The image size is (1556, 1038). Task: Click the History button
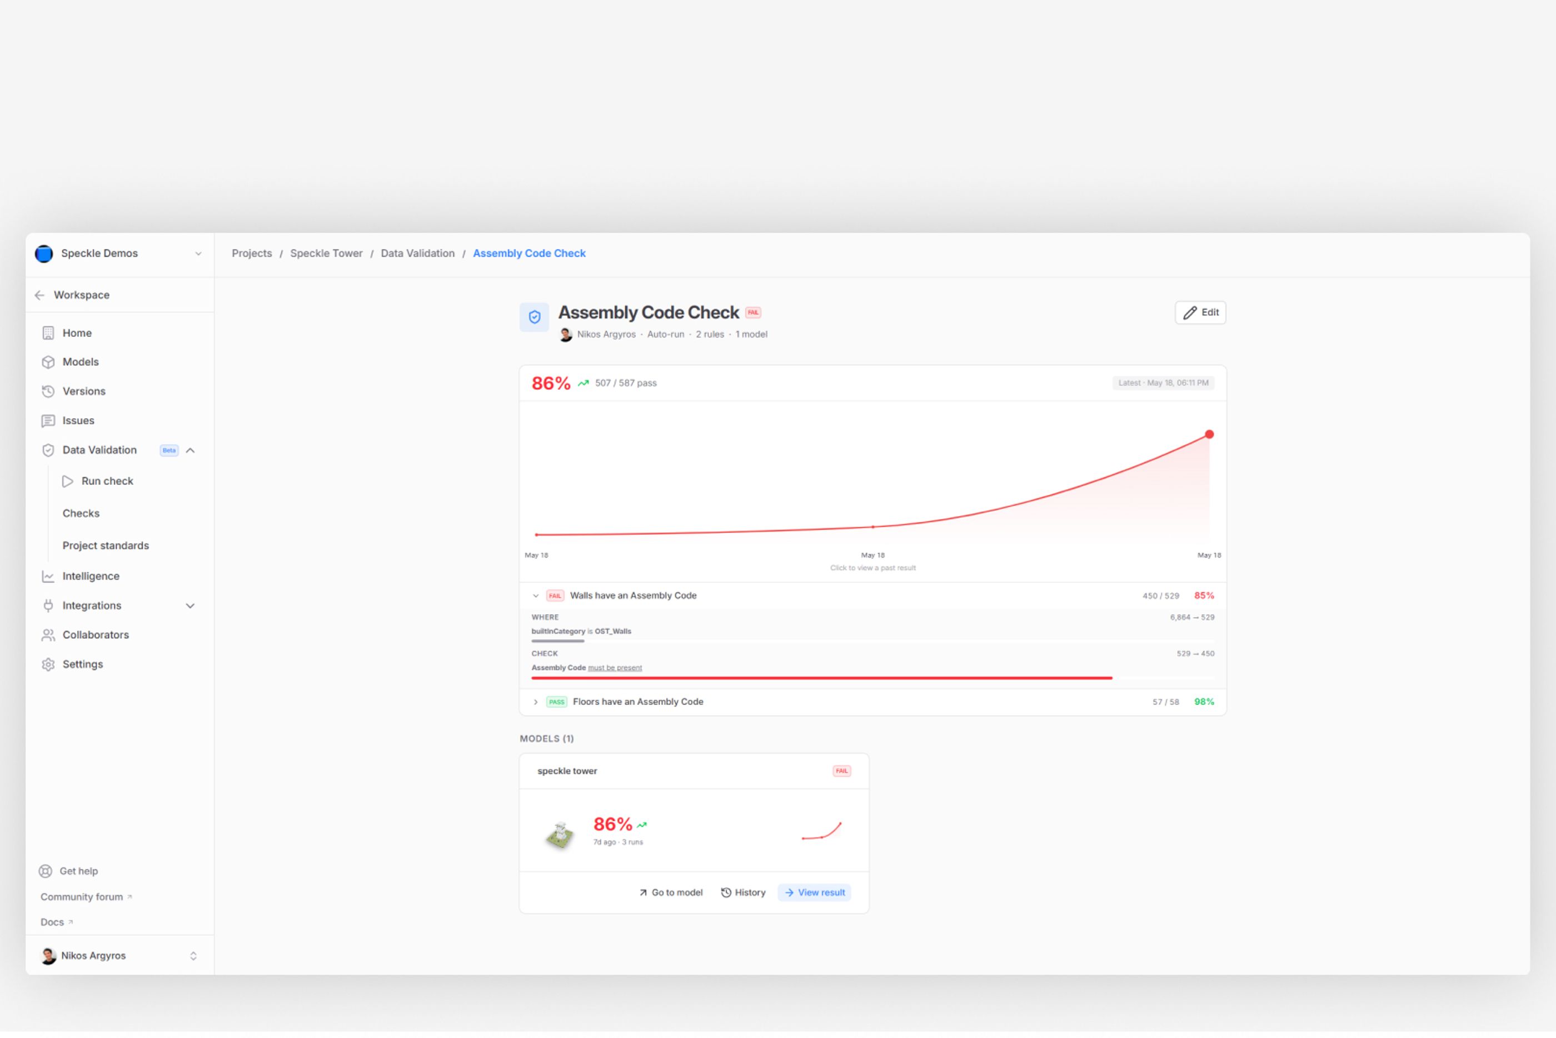point(743,893)
